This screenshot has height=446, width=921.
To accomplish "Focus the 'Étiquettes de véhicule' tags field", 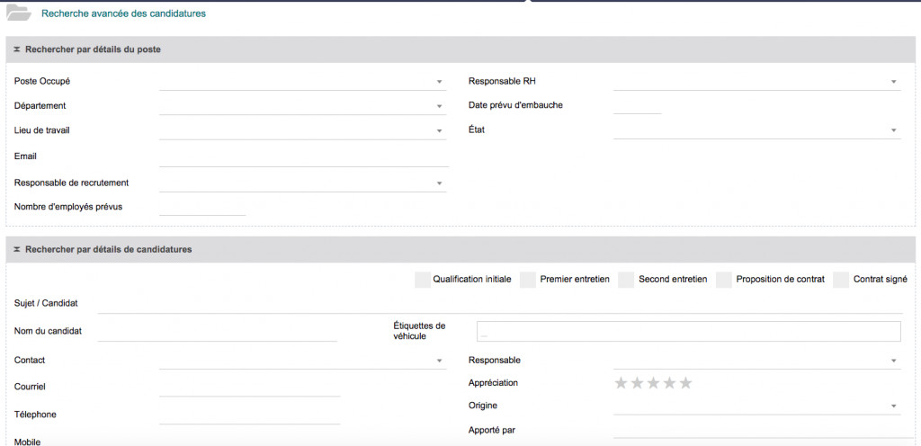I will pos(688,332).
